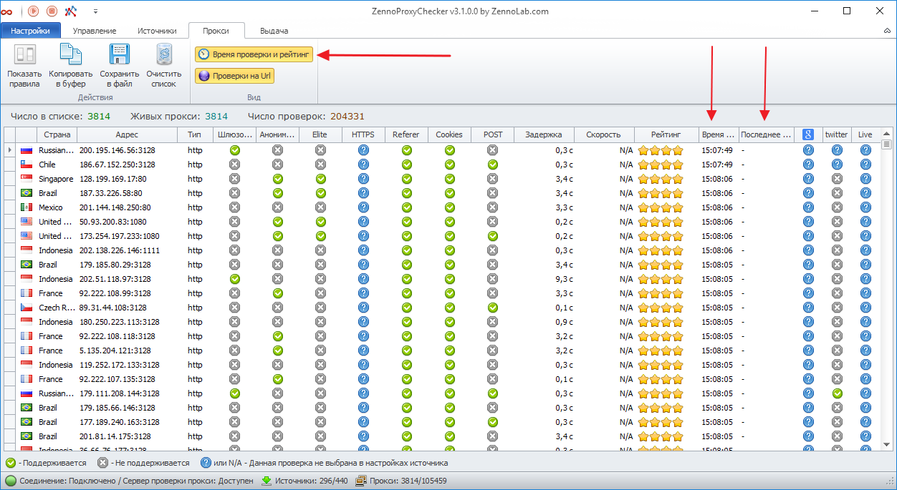Image resolution: width=897 pixels, height=490 pixels.
Task: Click HTTPS question icon for 186.67.152.250:3128
Action: [x=363, y=165]
